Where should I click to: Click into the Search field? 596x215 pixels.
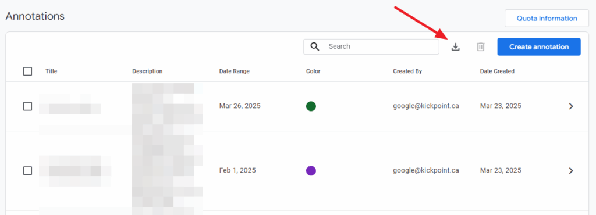(371, 46)
